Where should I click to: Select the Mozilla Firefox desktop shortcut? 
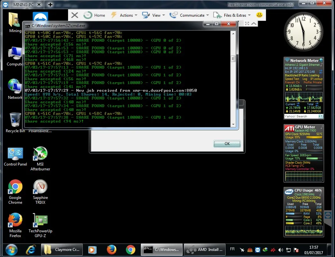(15, 225)
